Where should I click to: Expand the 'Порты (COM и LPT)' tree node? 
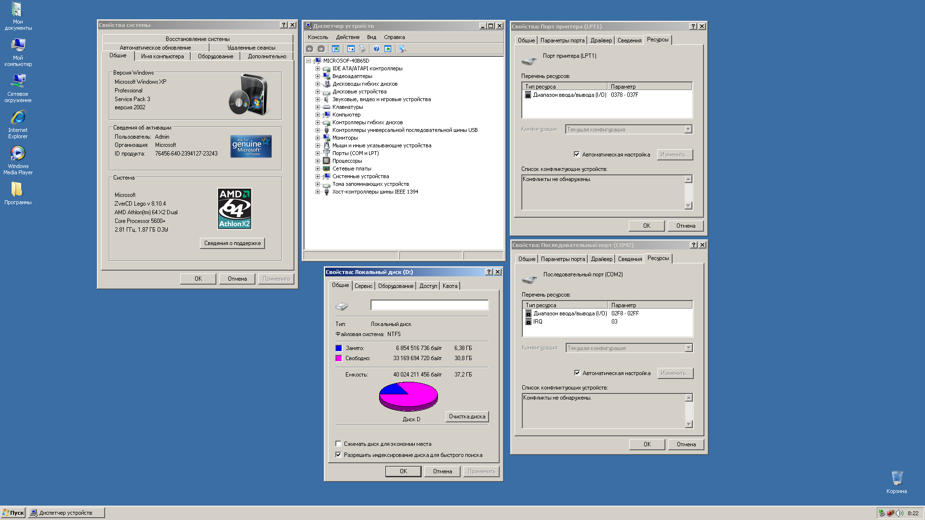[317, 153]
